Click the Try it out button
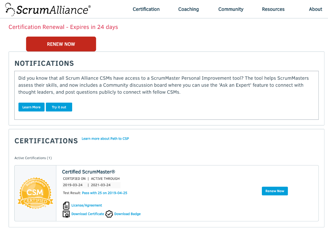The width and height of the screenshot is (328, 229). [x=59, y=107]
